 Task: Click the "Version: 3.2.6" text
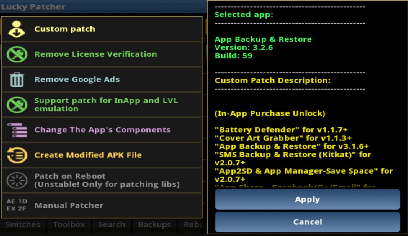pos(244,48)
